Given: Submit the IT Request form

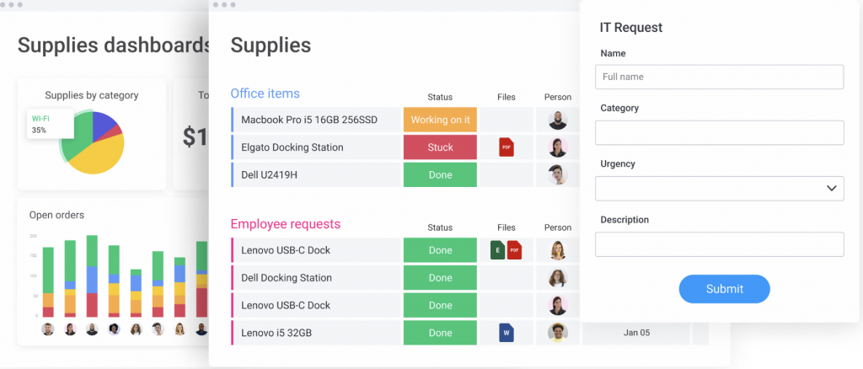Looking at the screenshot, I should click(724, 289).
